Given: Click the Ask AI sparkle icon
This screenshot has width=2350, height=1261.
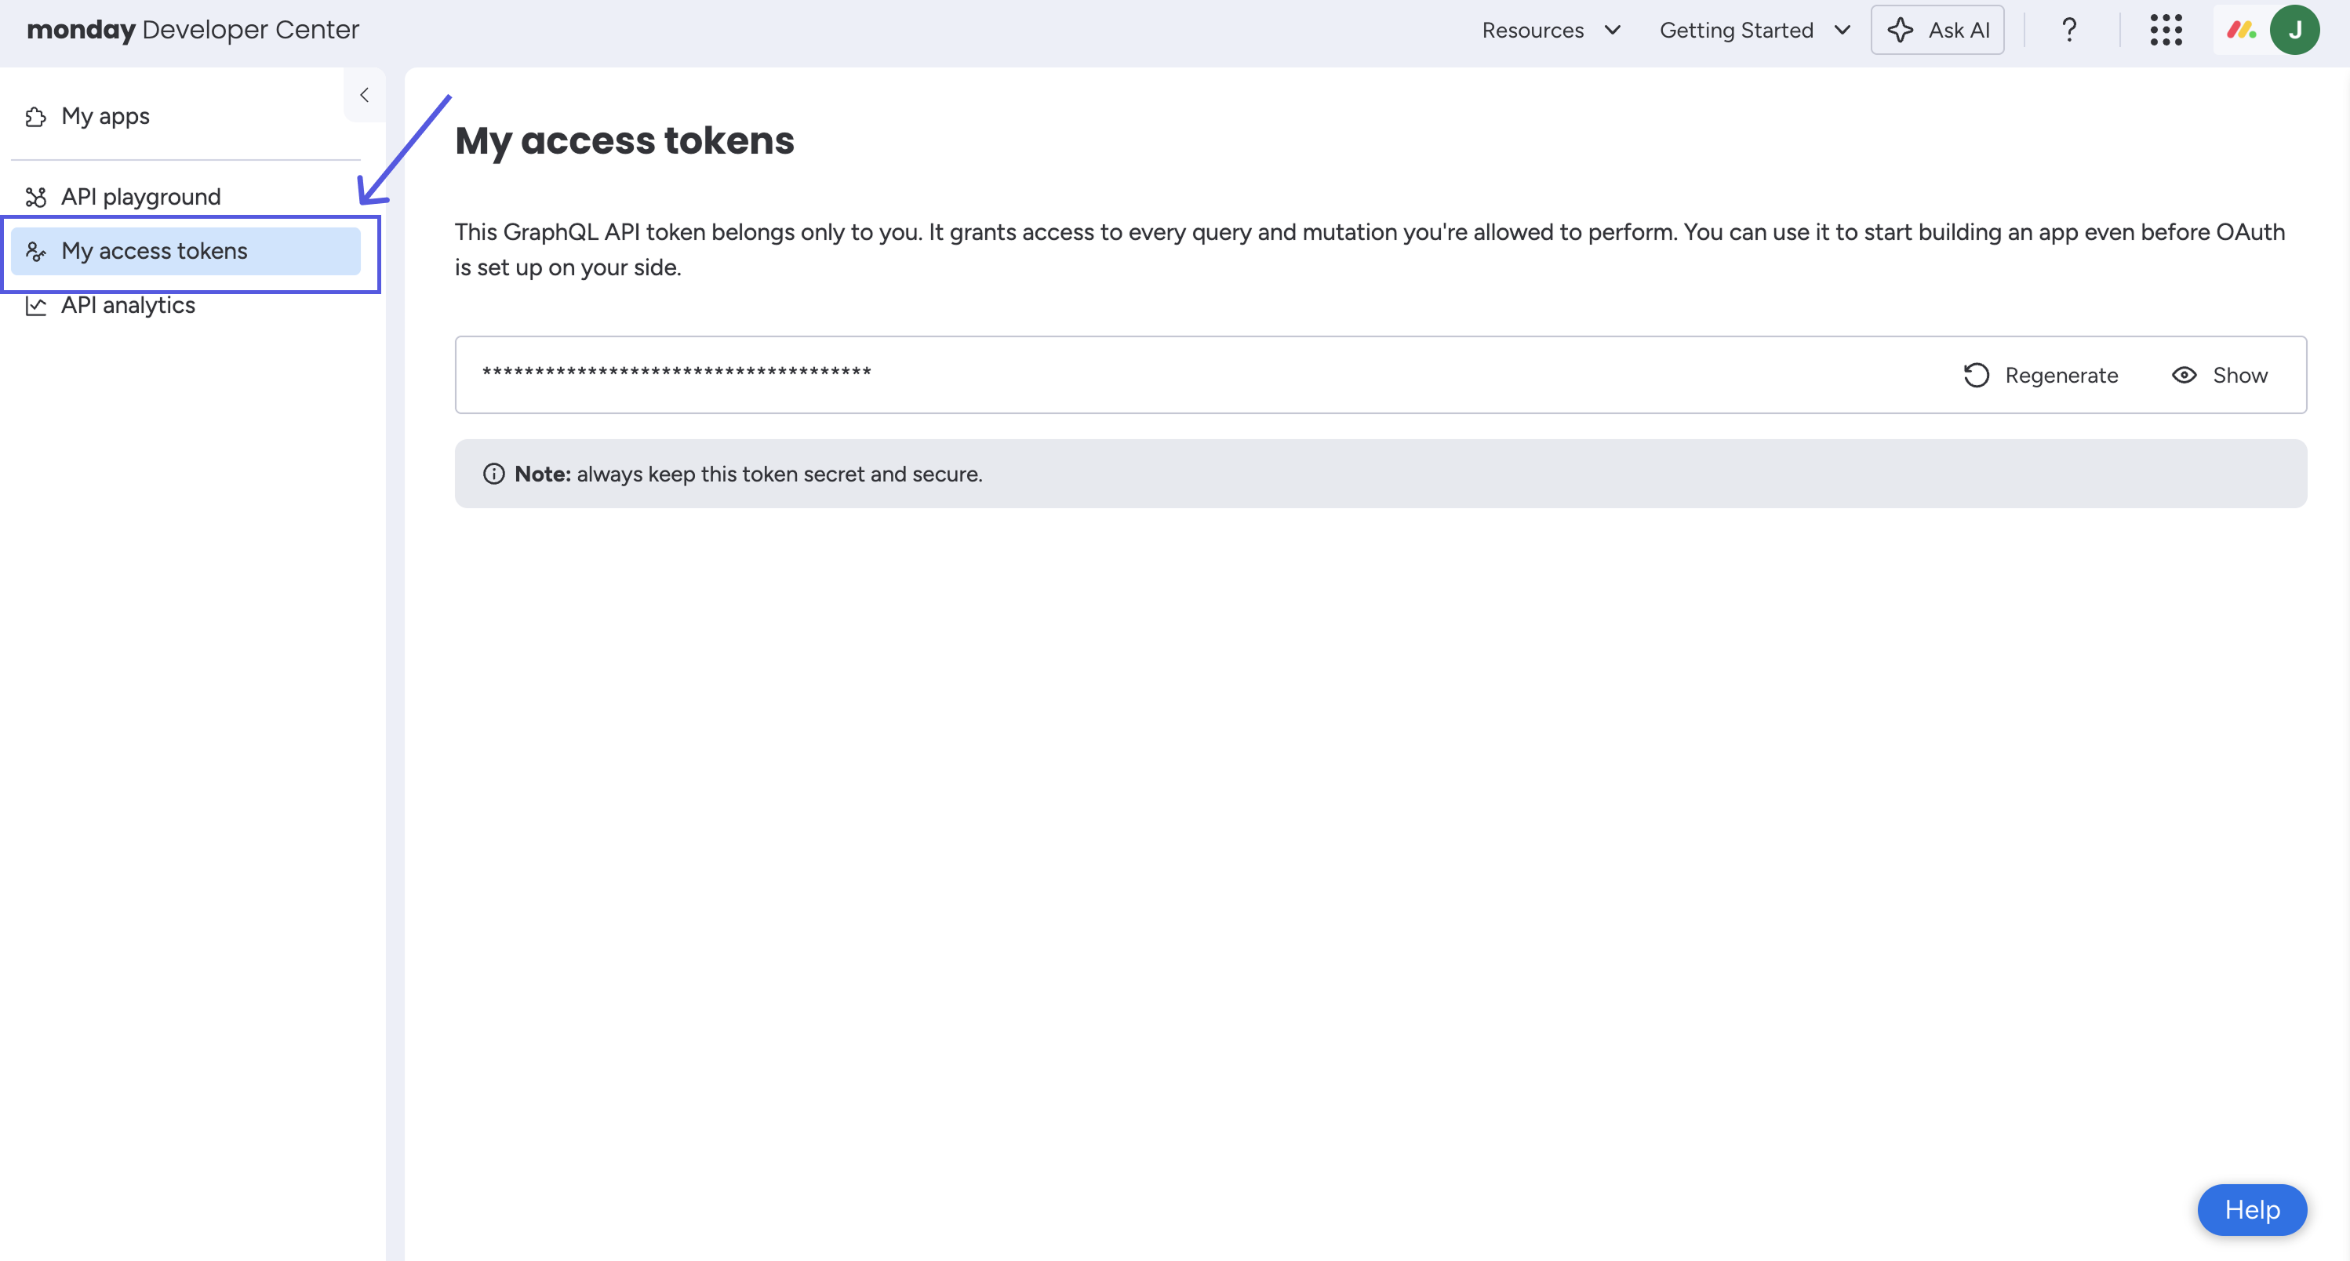Looking at the screenshot, I should click(1901, 30).
